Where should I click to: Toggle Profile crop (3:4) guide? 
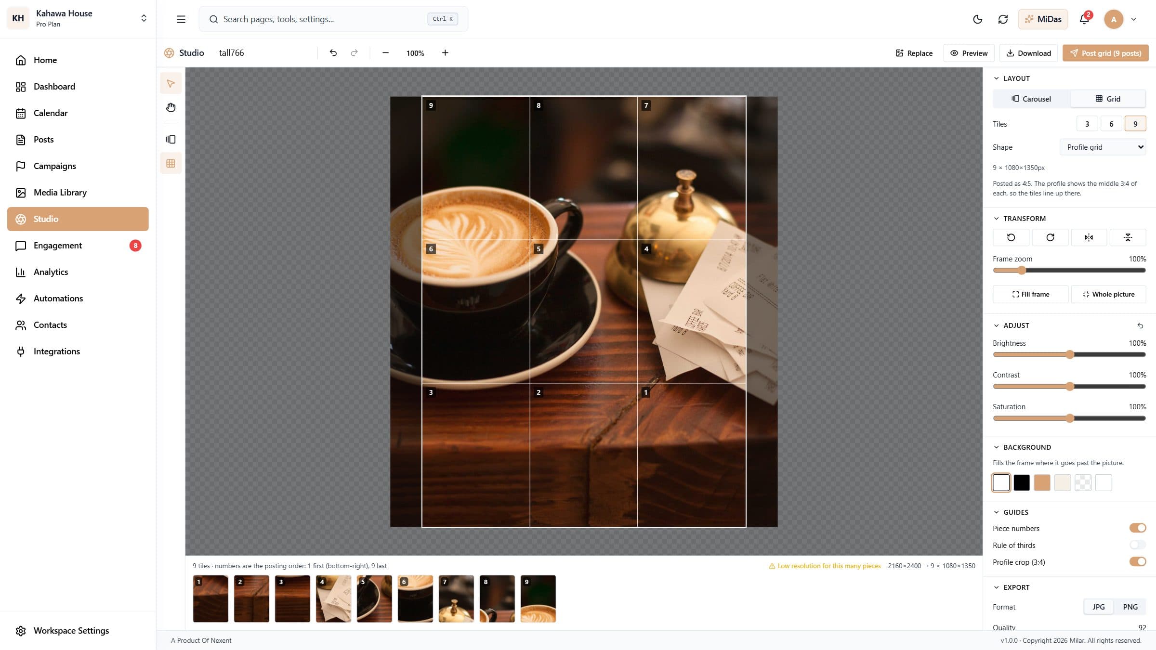[1138, 562]
